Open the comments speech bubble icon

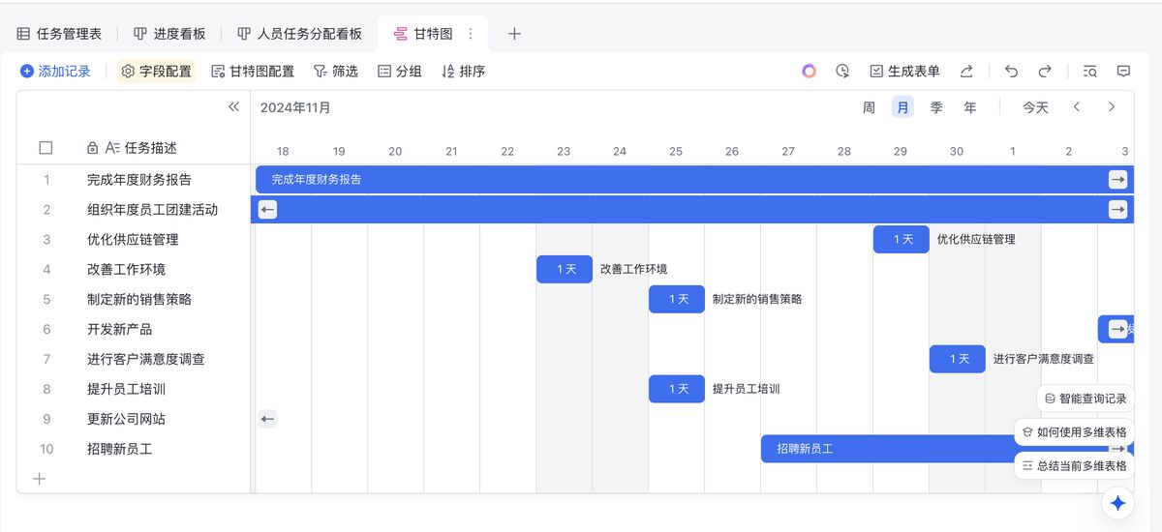click(x=1123, y=71)
